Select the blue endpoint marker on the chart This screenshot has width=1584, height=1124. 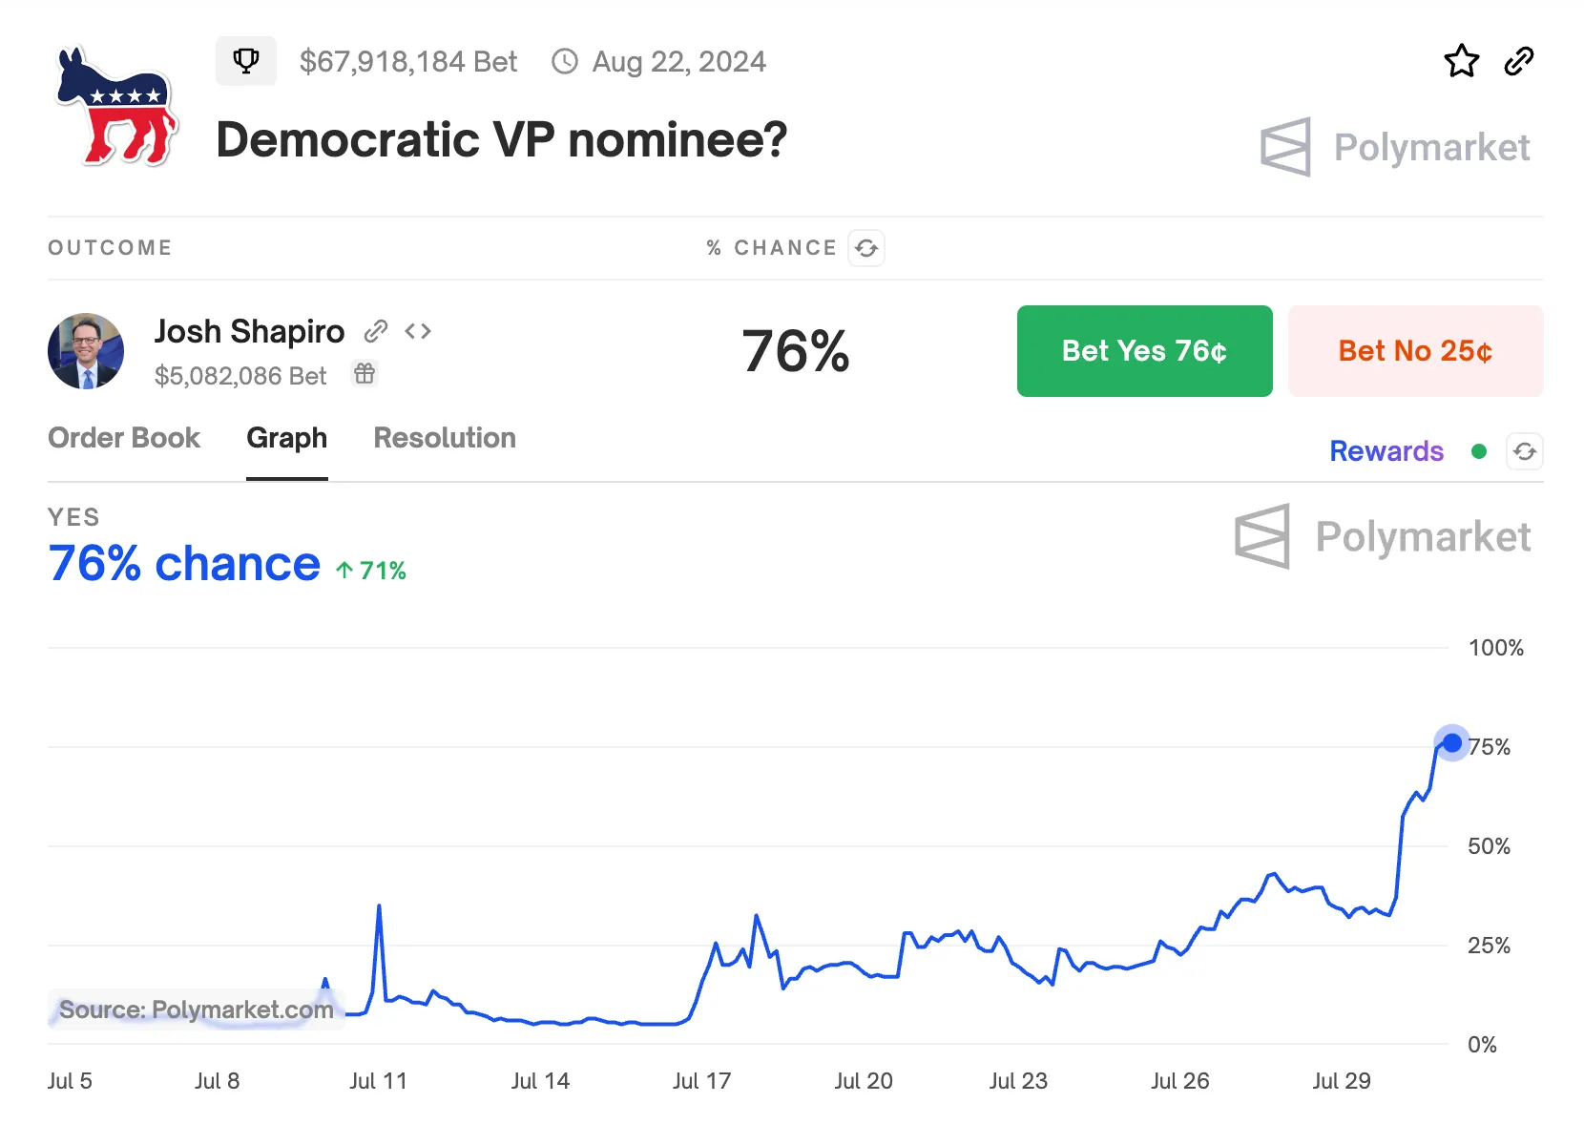click(1452, 742)
